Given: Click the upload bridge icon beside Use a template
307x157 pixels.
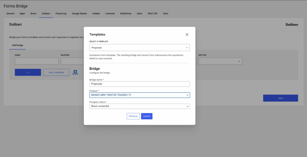Looking at the screenshot, I should coord(75,72).
